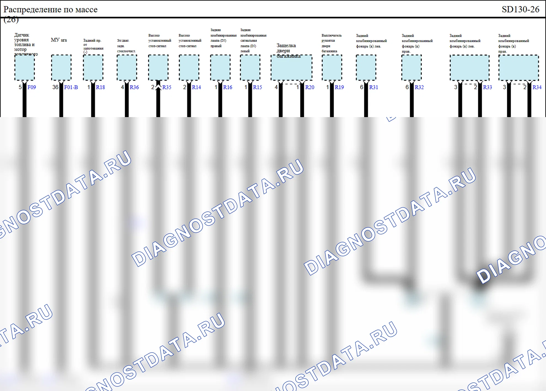
Task: Click the wide tailgate latch box above R20
Action: click(x=291, y=68)
